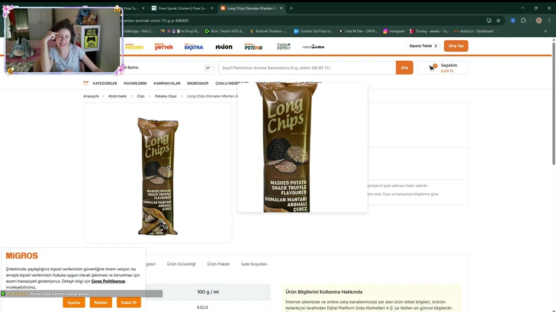This screenshot has height=312, width=556.
Task: Open the FAVORİLERİM menu item
Action: pyautogui.click(x=135, y=83)
